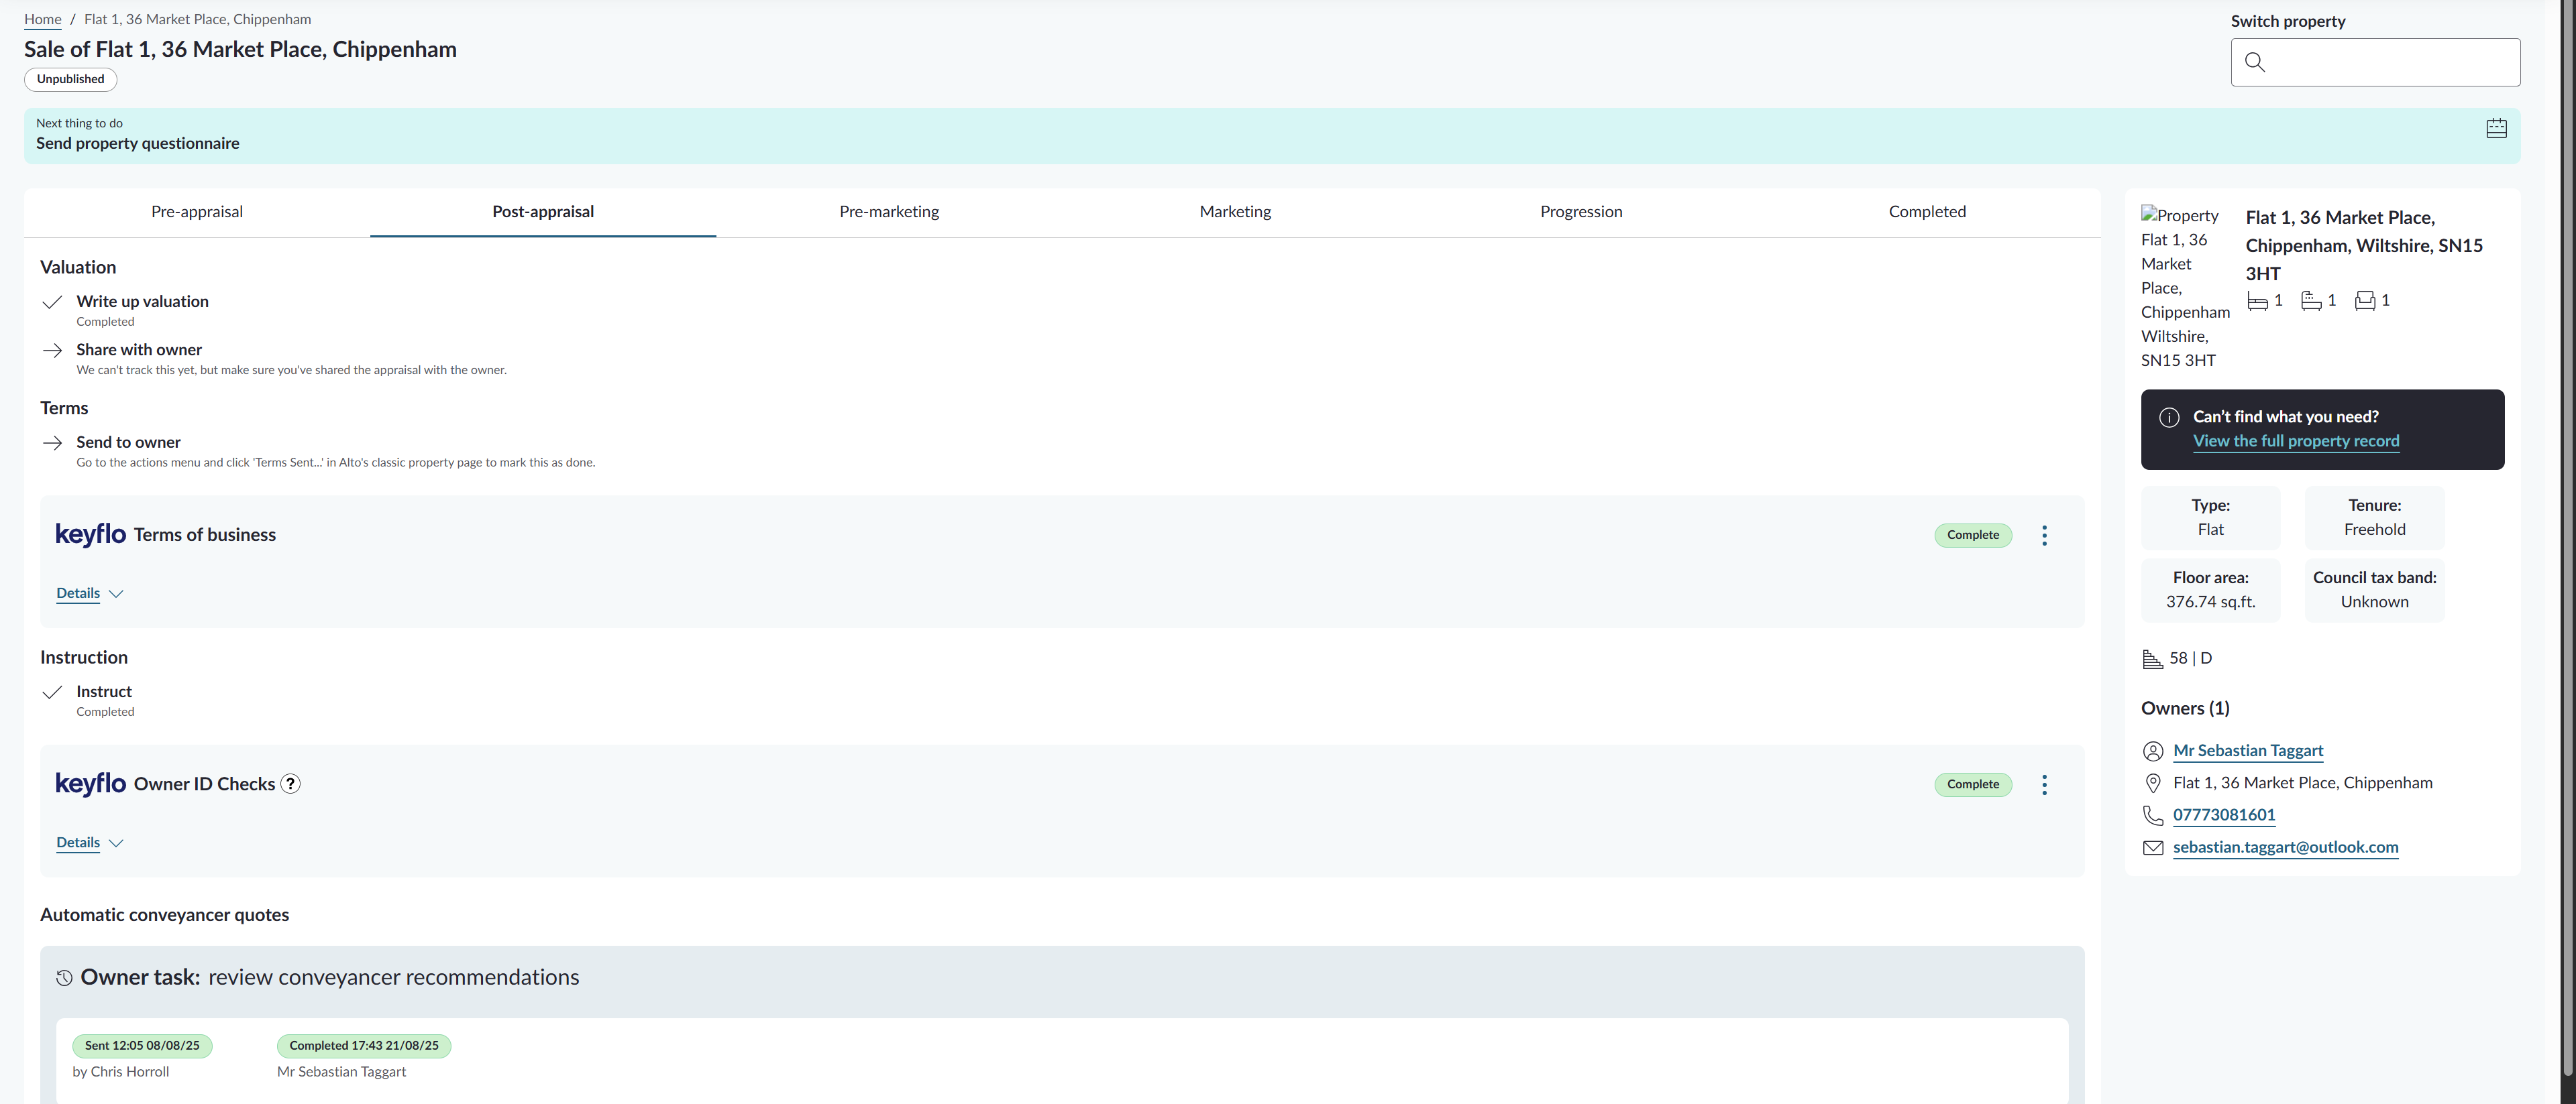Screen dimensions: 2576x1104
Task: Open the Terms of business three-dot menu
Action: click(x=2044, y=536)
